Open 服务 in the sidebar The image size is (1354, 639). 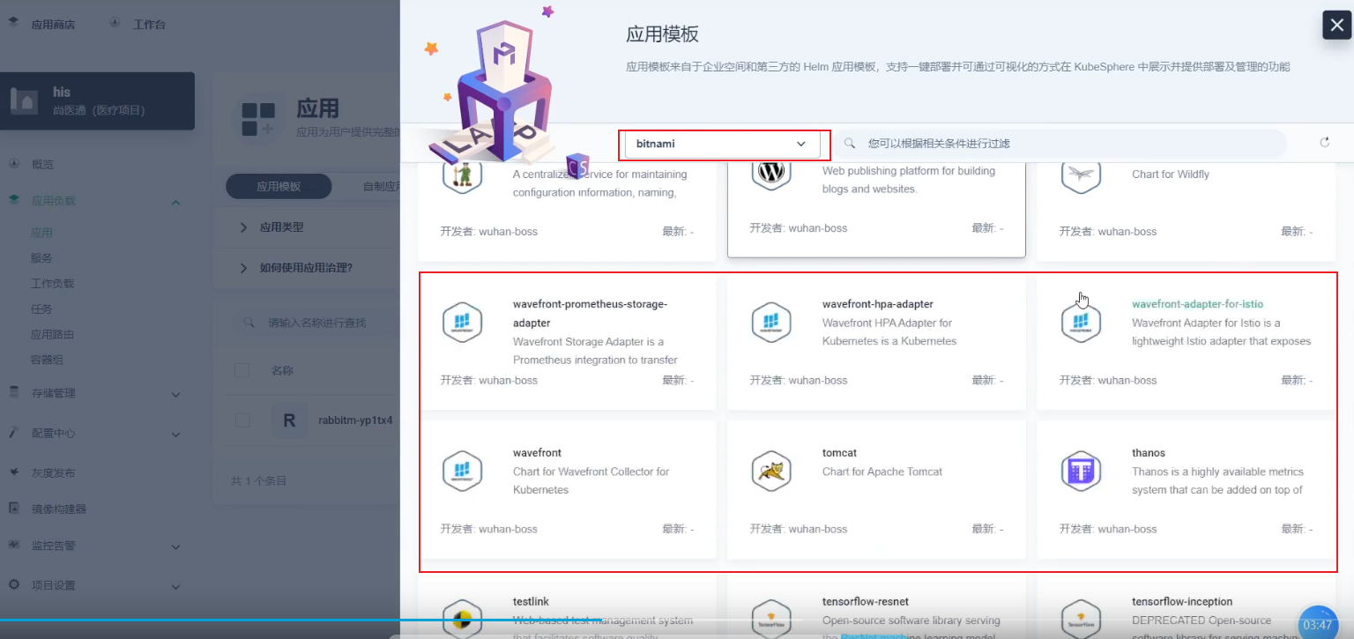[41, 258]
